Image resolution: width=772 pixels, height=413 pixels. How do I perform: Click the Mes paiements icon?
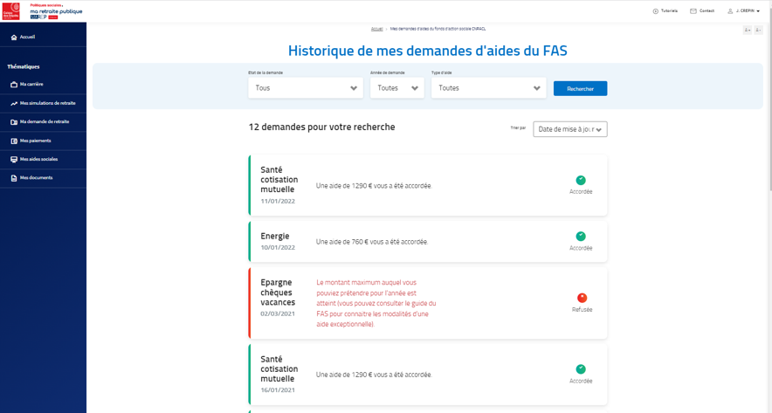click(14, 141)
